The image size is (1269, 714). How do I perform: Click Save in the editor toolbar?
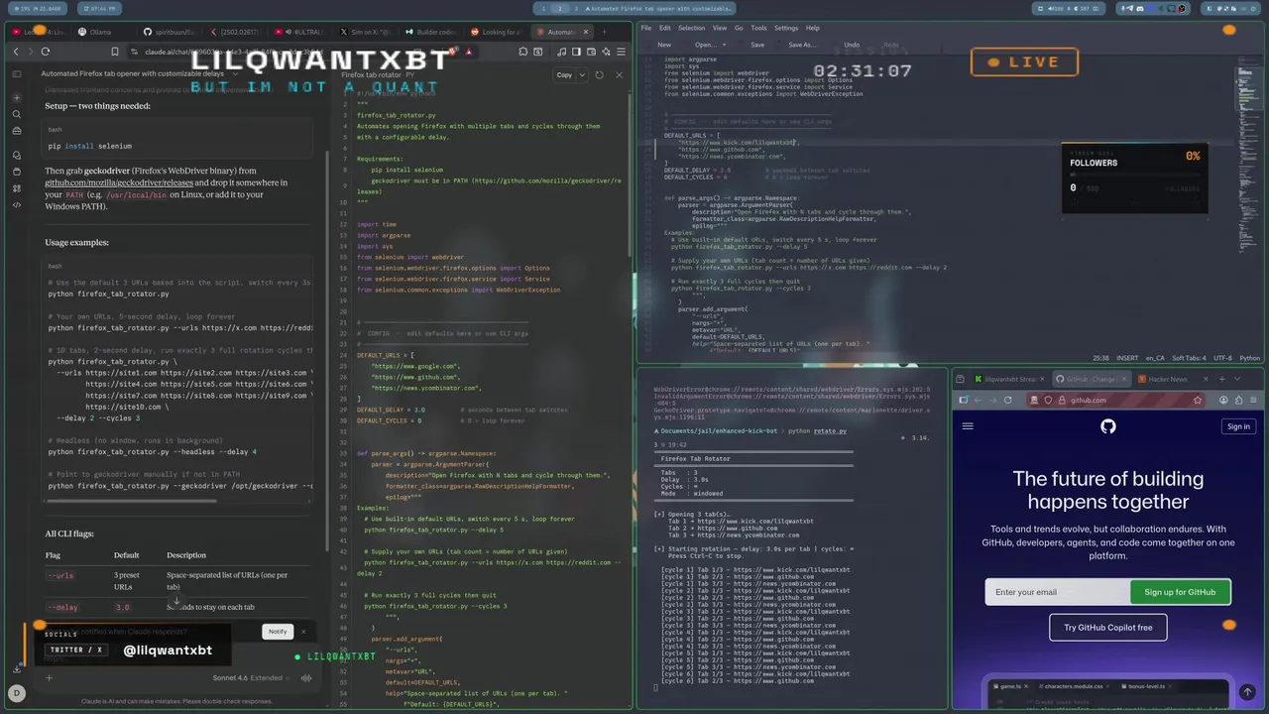[757, 45]
